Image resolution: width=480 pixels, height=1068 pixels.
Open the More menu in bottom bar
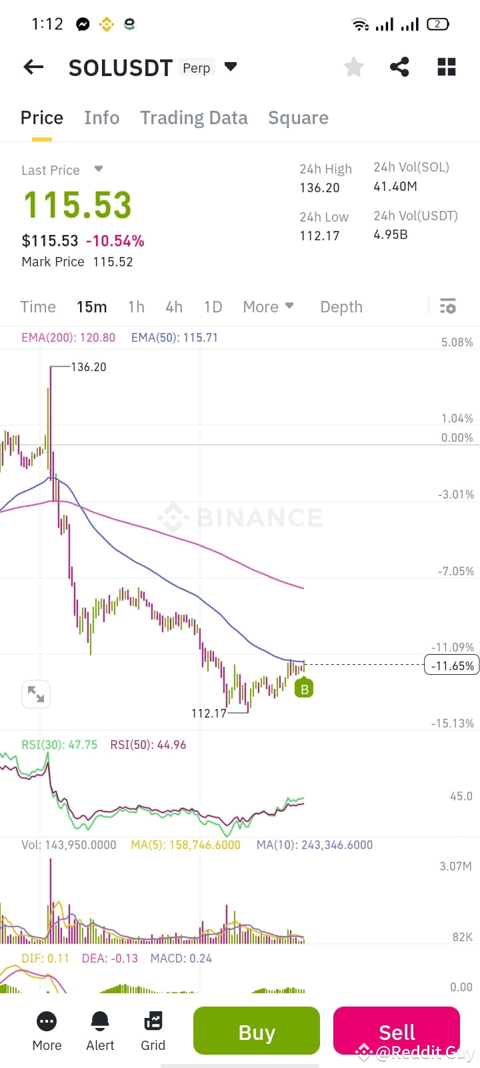pos(47,1031)
